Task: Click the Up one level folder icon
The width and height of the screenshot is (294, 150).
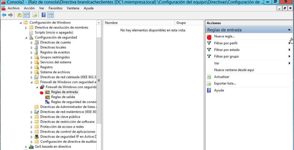Action: [19, 15]
